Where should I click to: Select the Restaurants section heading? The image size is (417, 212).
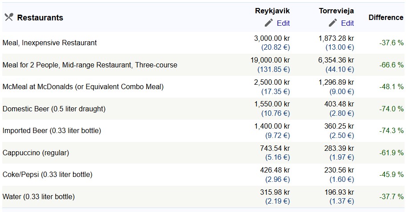(x=40, y=17)
